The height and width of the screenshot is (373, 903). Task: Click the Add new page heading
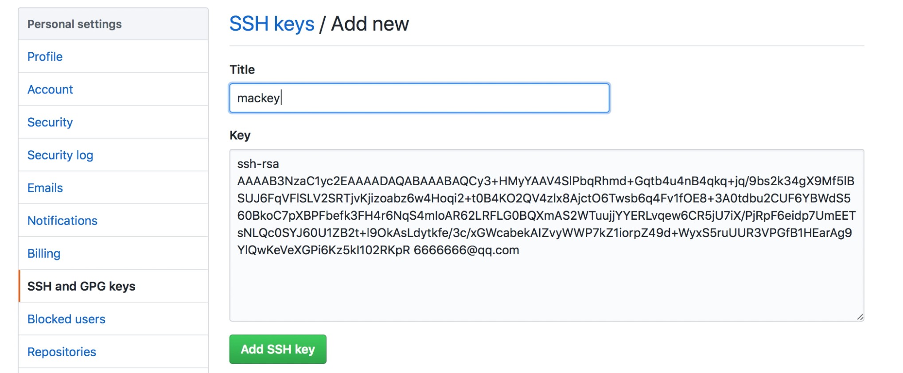370,24
